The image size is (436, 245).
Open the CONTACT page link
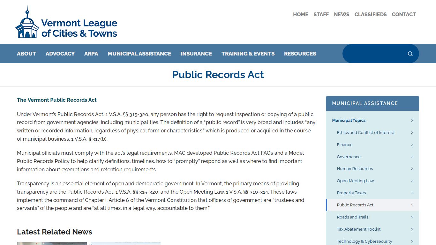[x=404, y=14]
